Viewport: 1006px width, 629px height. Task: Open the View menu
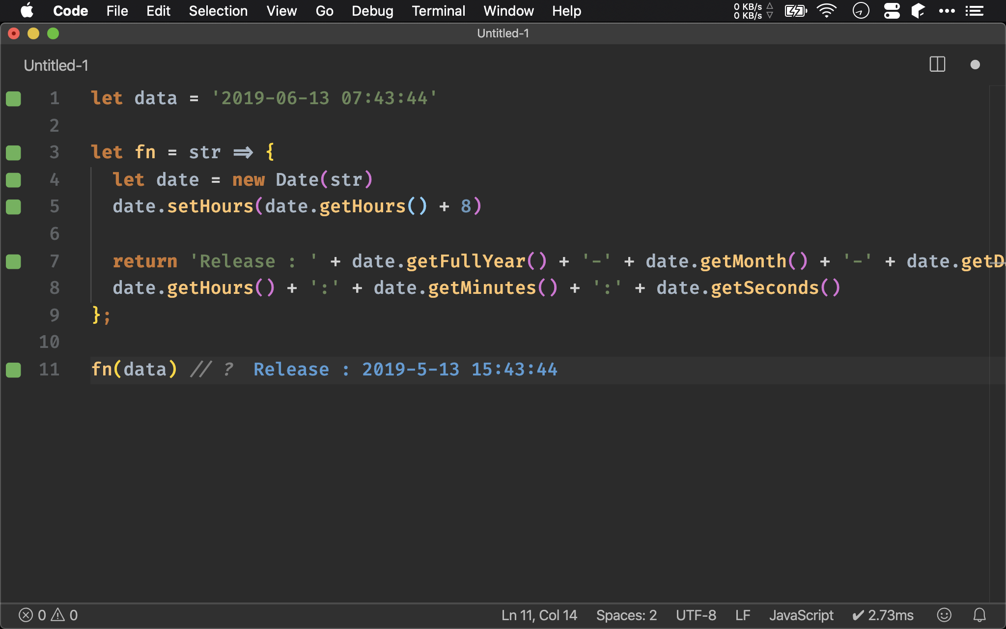[x=281, y=11]
